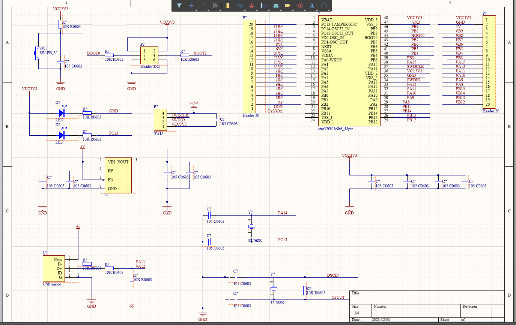Pick the GND power port tool
The height and width of the screenshot is (325, 516).
click(251, 6)
